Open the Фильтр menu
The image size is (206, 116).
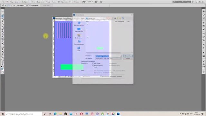(x=48, y=2)
